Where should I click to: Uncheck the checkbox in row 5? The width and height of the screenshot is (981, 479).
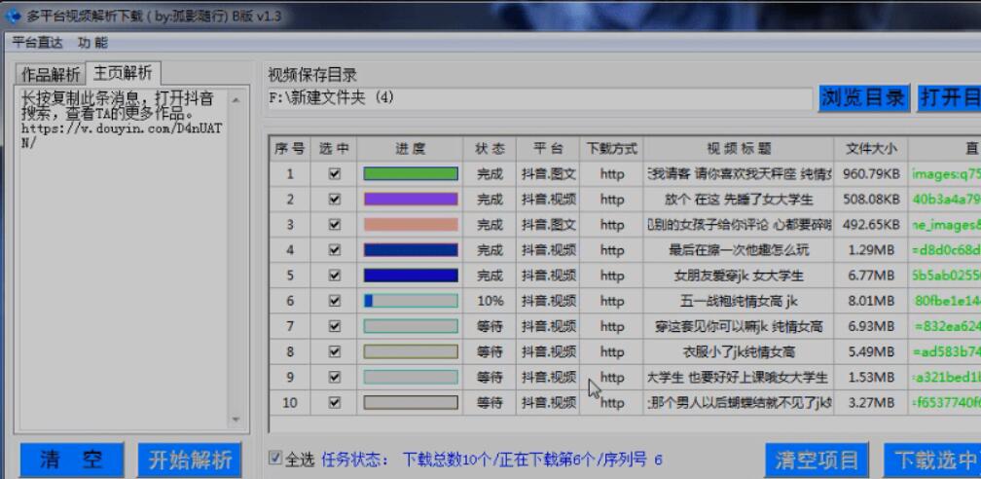pos(335,276)
